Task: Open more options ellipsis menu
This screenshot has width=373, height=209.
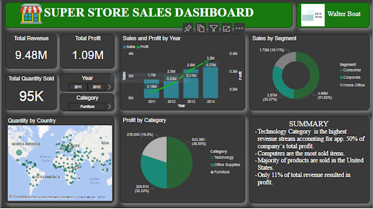Action: pyautogui.click(x=239, y=29)
